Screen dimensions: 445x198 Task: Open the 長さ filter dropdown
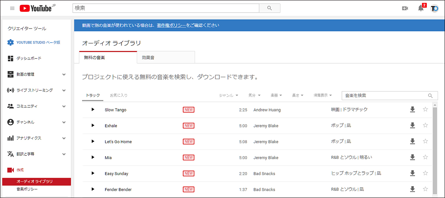298,95
